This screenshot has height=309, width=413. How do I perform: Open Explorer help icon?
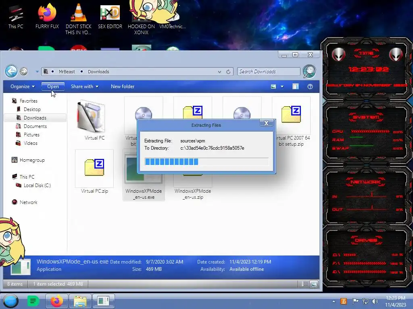[x=310, y=87]
